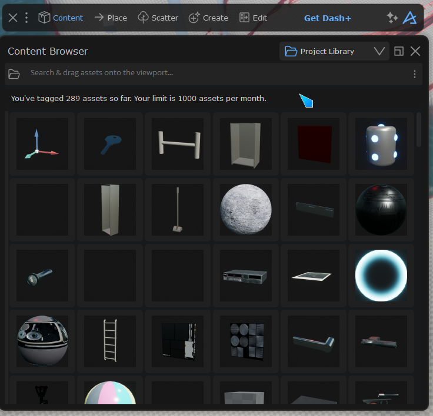Image resolution: width=433 pixels, height=416 pixels.
Task: Select the tall narrow cabinet asset thumbnail
Action: (x=110, y=210)
